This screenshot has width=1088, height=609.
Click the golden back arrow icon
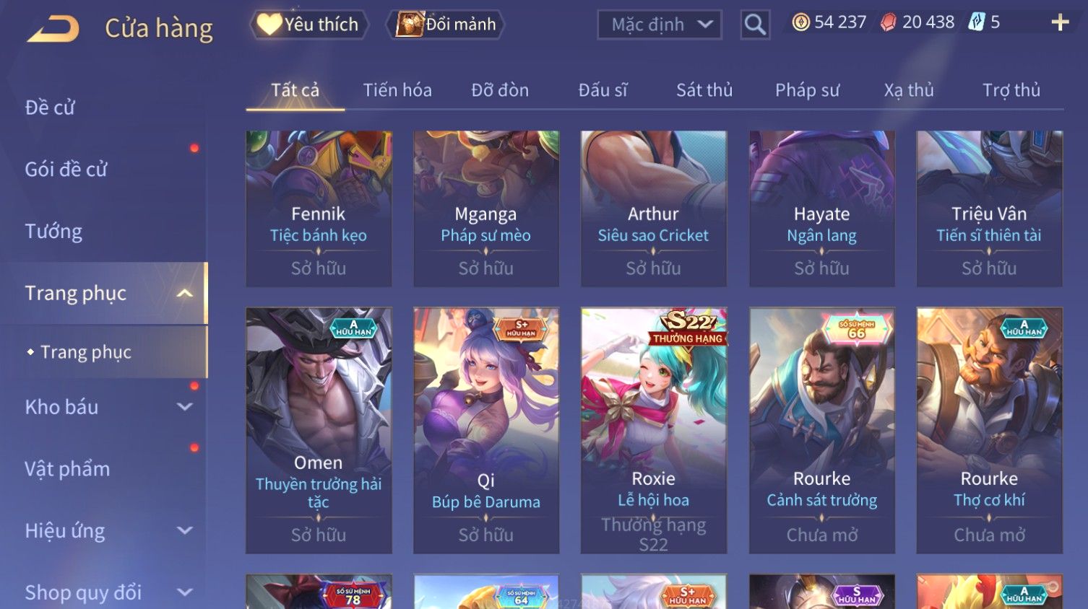(53, 29)
